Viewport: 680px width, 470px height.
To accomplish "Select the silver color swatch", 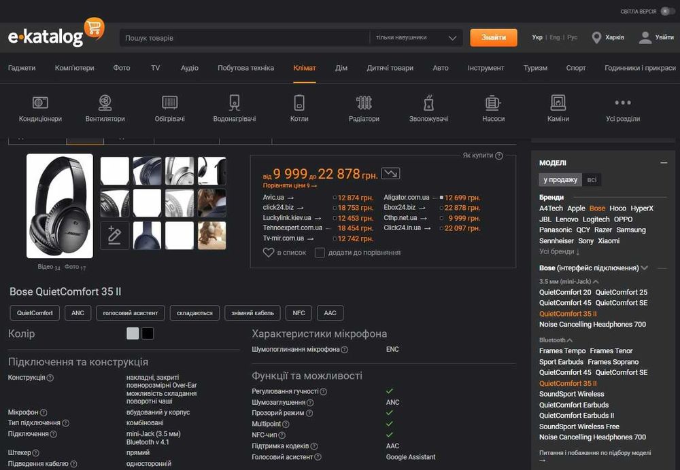I will pos(133,333).
